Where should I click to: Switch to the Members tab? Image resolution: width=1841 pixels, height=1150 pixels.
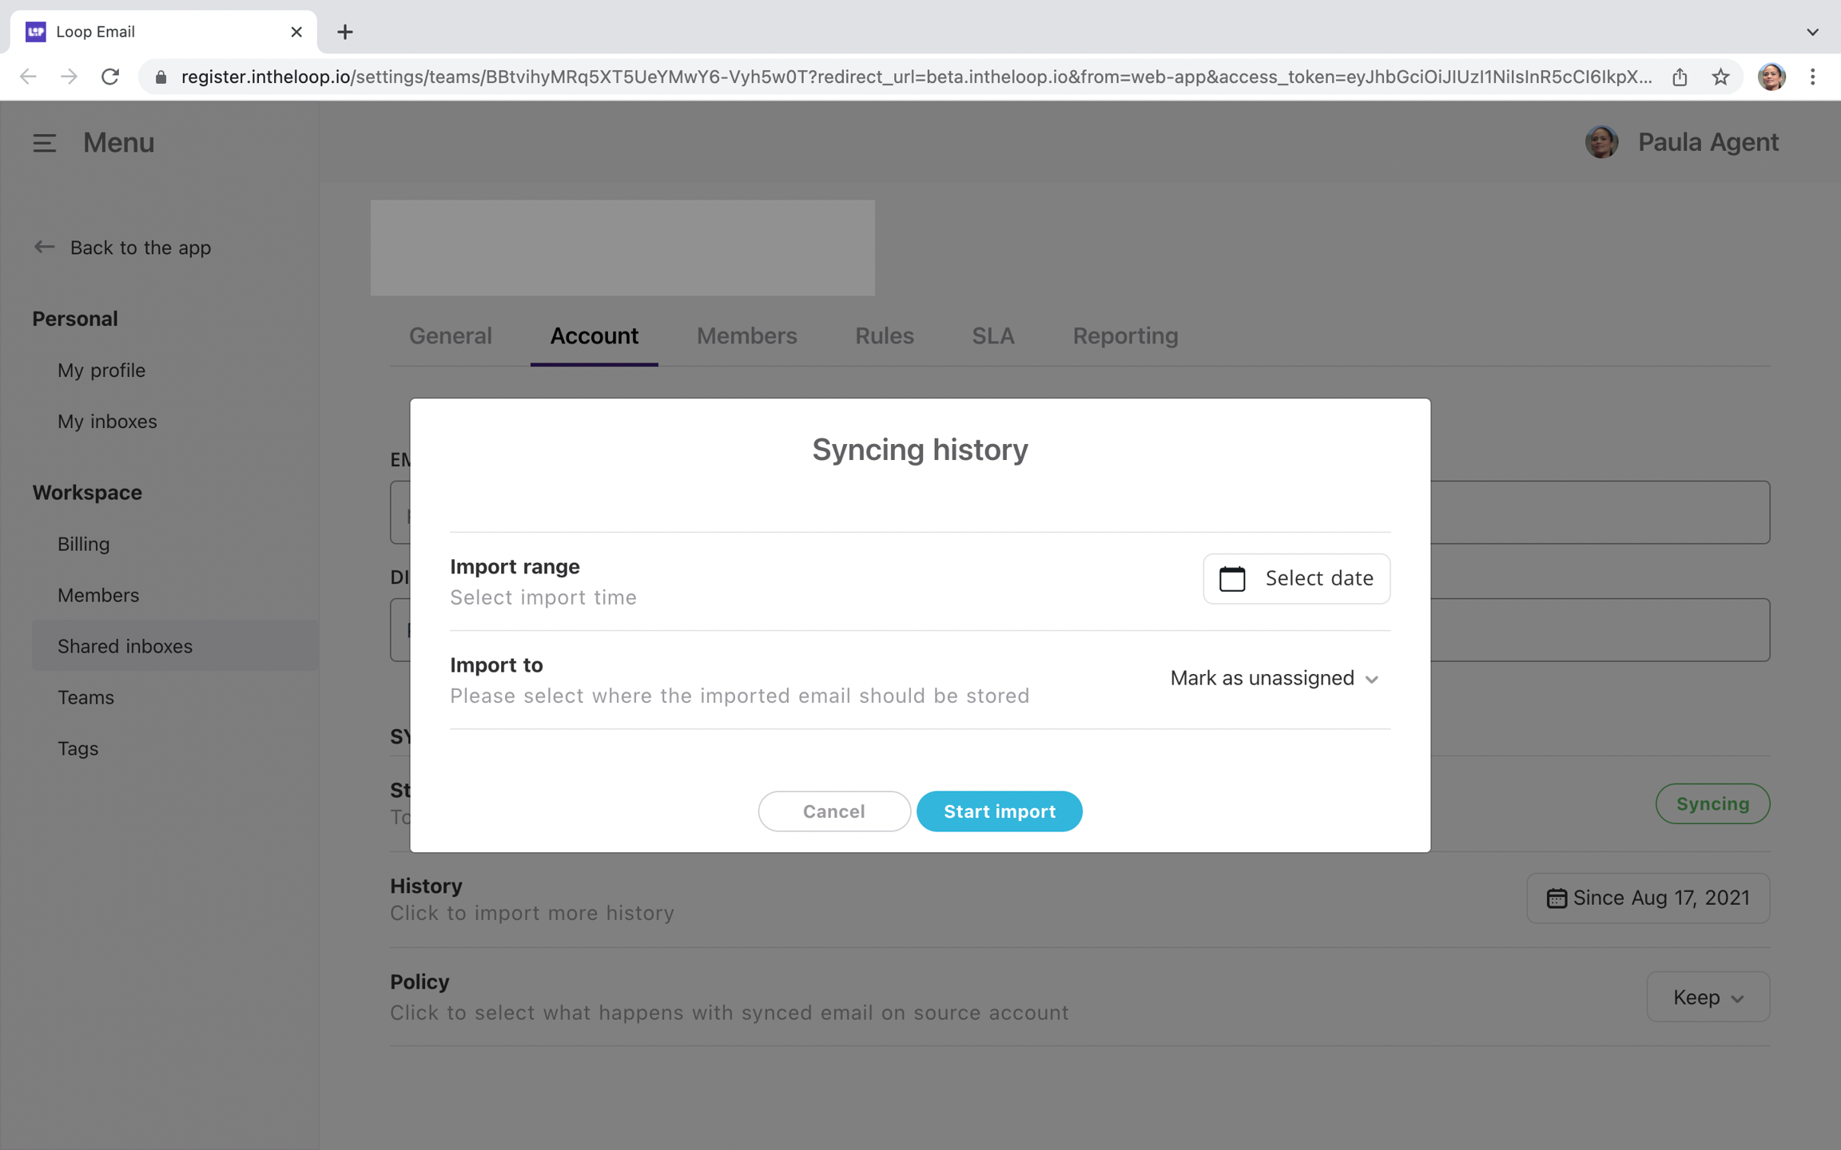[x=746, y=336]
